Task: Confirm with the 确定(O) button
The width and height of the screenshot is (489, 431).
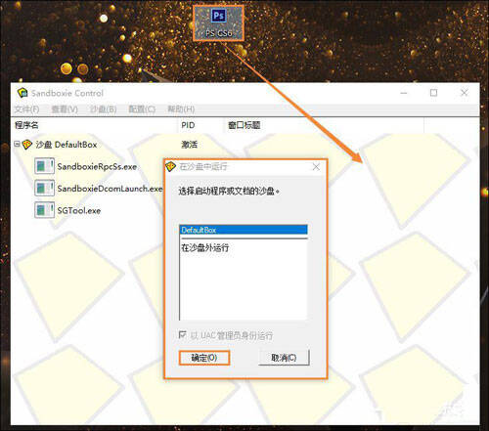Action: [204, 358]
